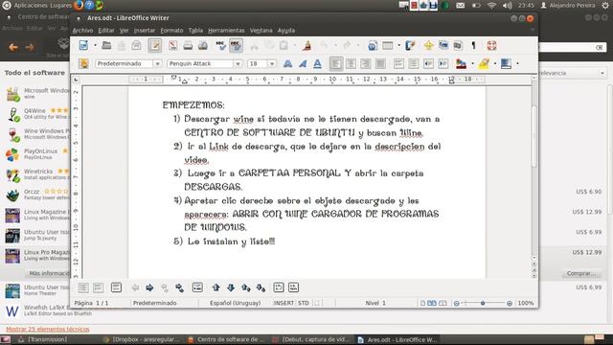This screenshot has width=613, height=345.
Task: Insert a table using Table icon
Action: pyautogui.click(x=387, y=45)
